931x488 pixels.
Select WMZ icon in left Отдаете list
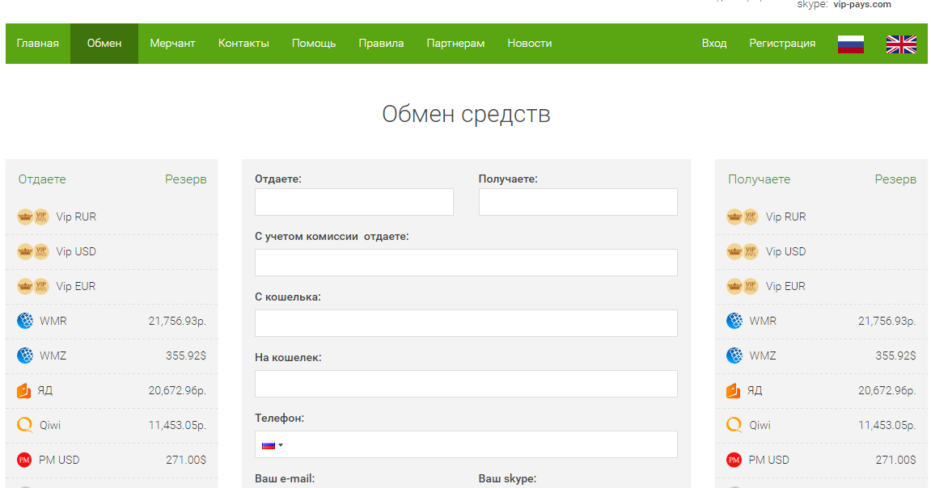[25, 355]
